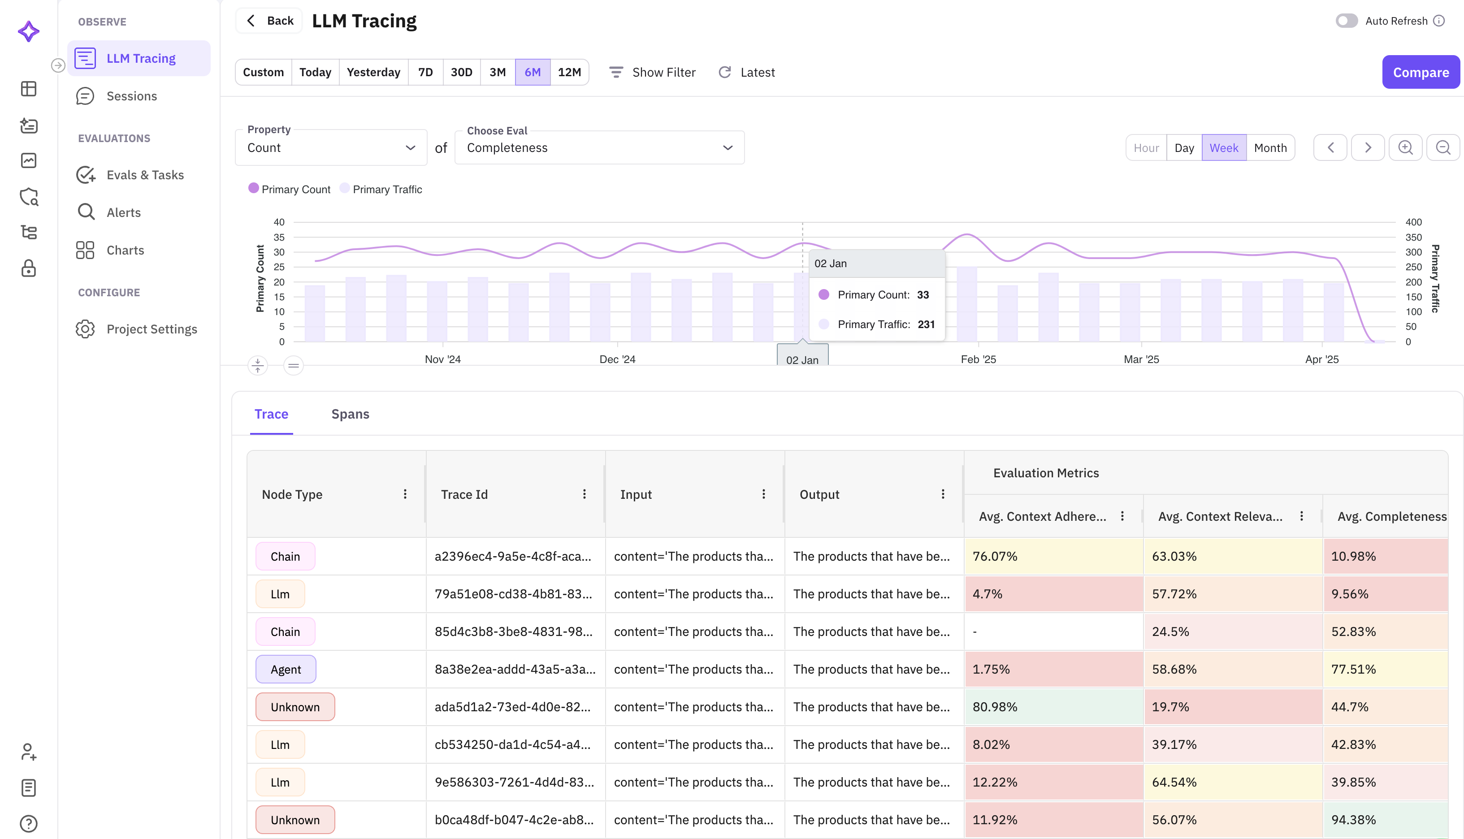Switch to the Spans tab
This screenshot has height=839, width=1464.
click(x=350, y=414)
